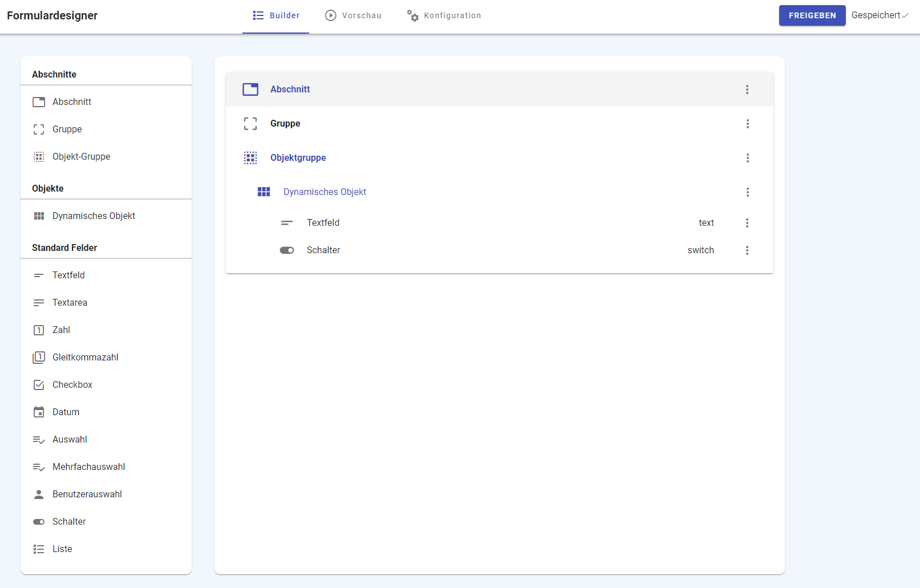Click the Liste icon in sidebar
The image size is (920, 588).
tap(39, 549)
